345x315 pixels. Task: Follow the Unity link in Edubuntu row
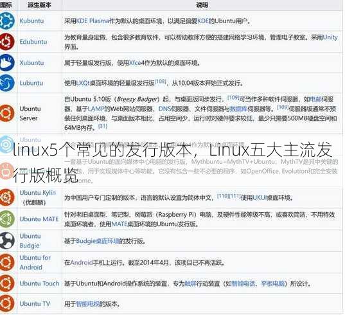(x=330, y=37)
